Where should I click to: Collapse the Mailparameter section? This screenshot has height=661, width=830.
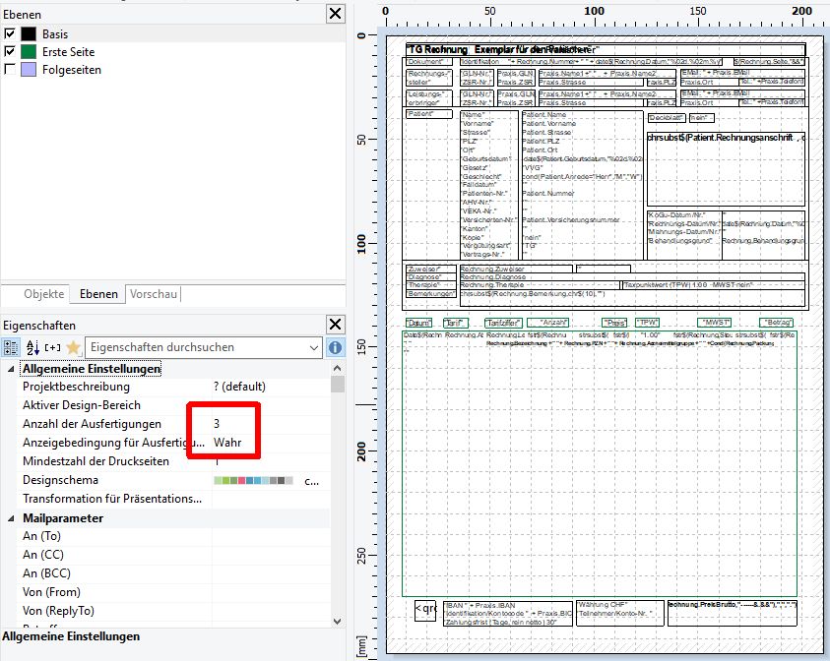(x=10, y=517)
